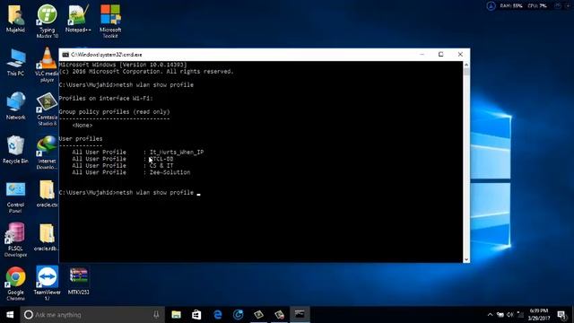Open the Windows Start menu
Viewport: 574px width, 323px height.
point(10,315)
